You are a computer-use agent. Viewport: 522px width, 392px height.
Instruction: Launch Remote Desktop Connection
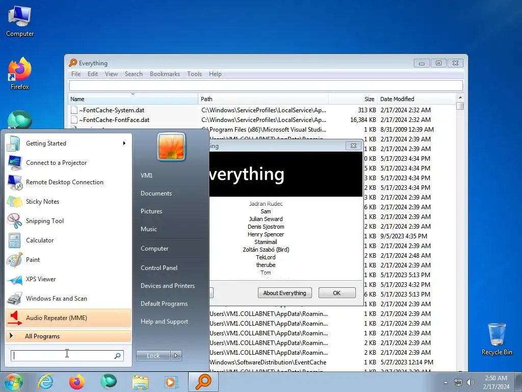(68, 182)
